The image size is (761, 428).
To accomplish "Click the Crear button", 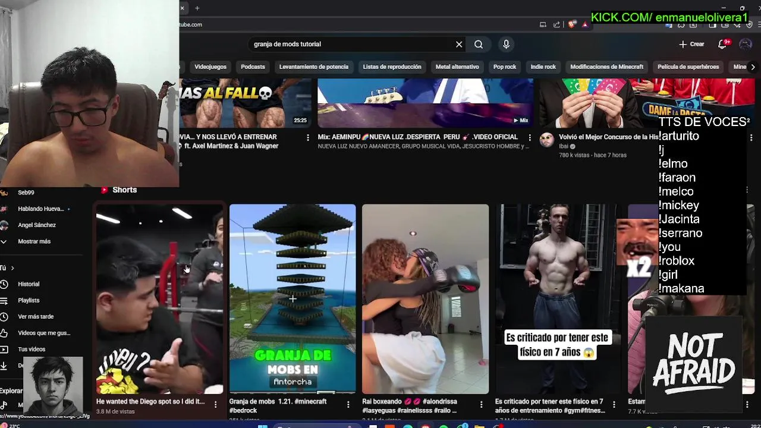I will [691, 44].
